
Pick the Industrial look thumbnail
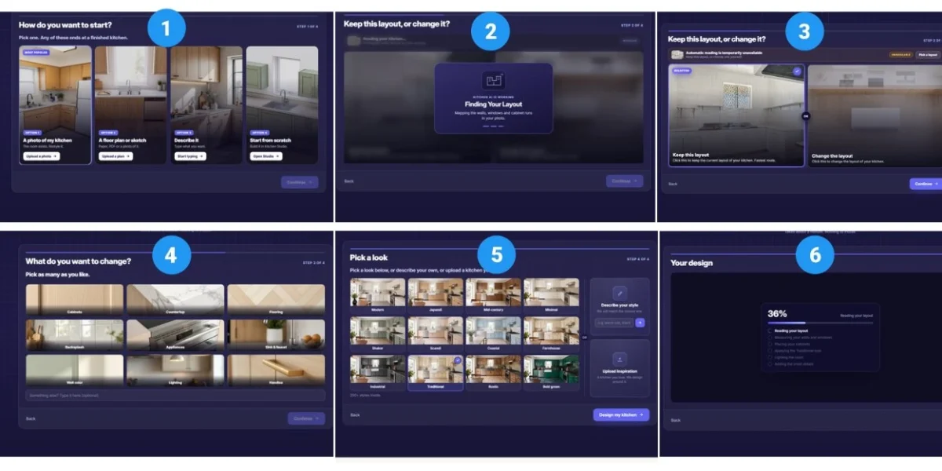click(378, 373)
